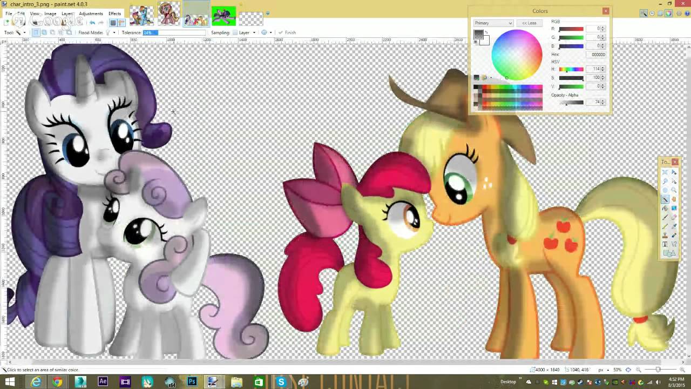This screenshot has height=389, width=691.
Task: Click the zoom in magnifier icon
Action: [682, 370]
